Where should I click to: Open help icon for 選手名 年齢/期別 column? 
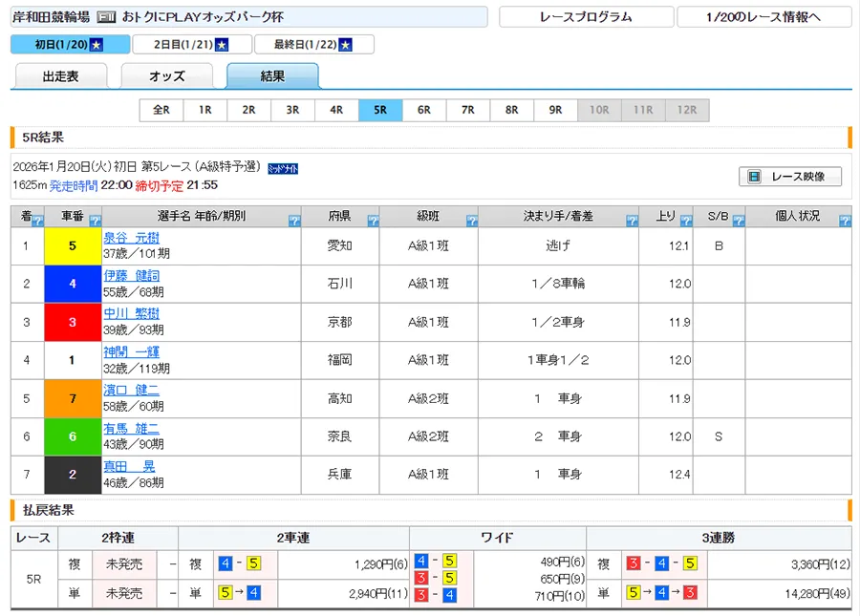click(292, 222)
